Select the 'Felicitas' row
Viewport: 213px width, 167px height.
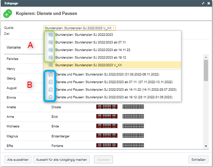click(24, 59)
